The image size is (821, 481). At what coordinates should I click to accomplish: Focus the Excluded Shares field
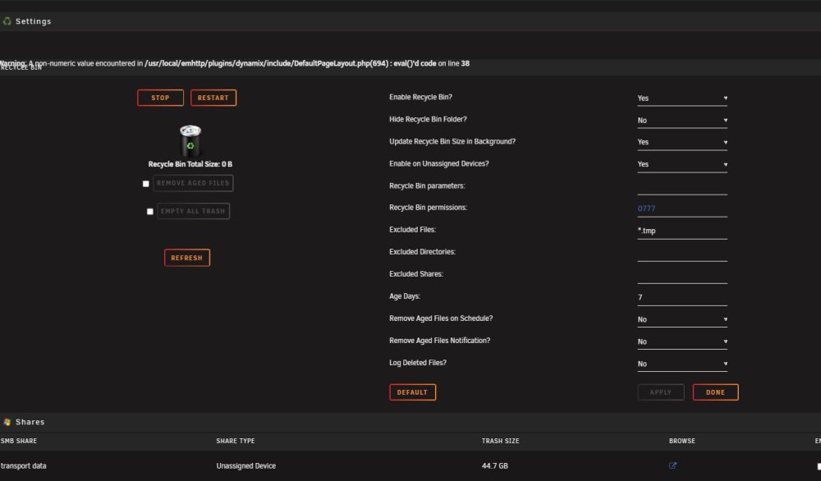(x=682, y=275)
